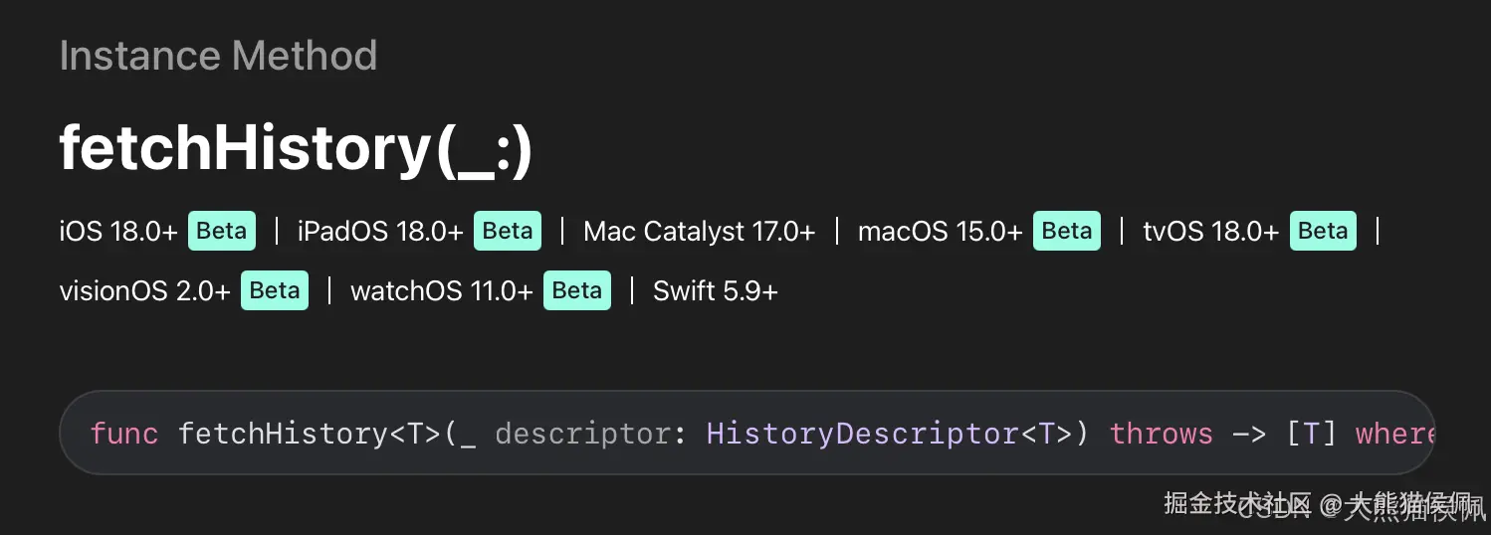Select the watchOS 11.0+ availability text
This screenshot has width=1491, height=535.
[442, 291]
